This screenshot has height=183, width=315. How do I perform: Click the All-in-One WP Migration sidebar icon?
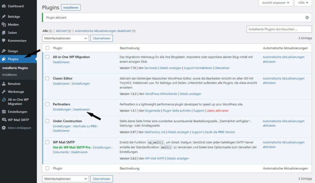tap(4, 100)
